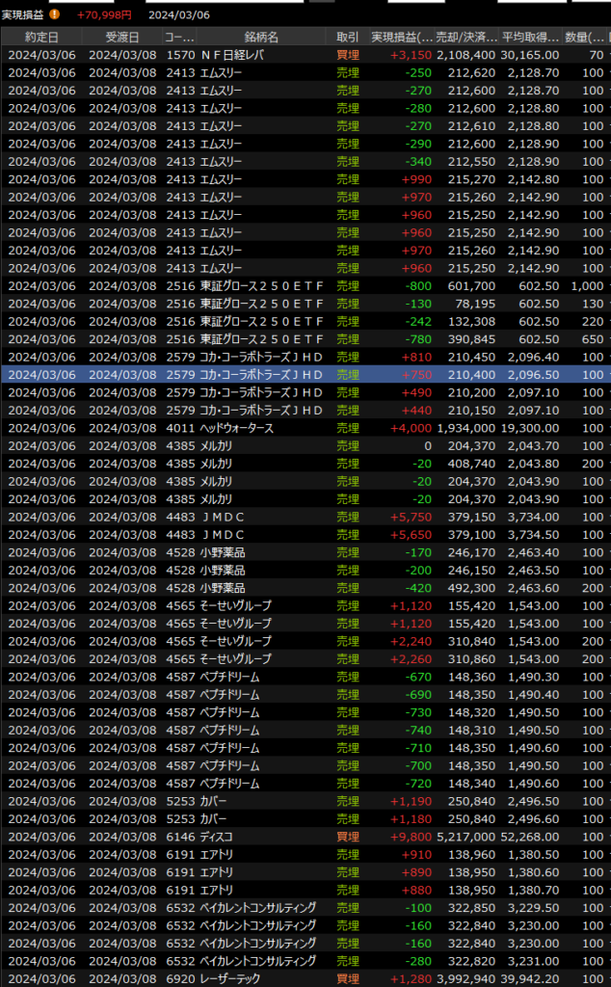This screenshot has height=987, width=611.
Task: Sort by the 実現損益 column header
Action: tap(402, 37)
